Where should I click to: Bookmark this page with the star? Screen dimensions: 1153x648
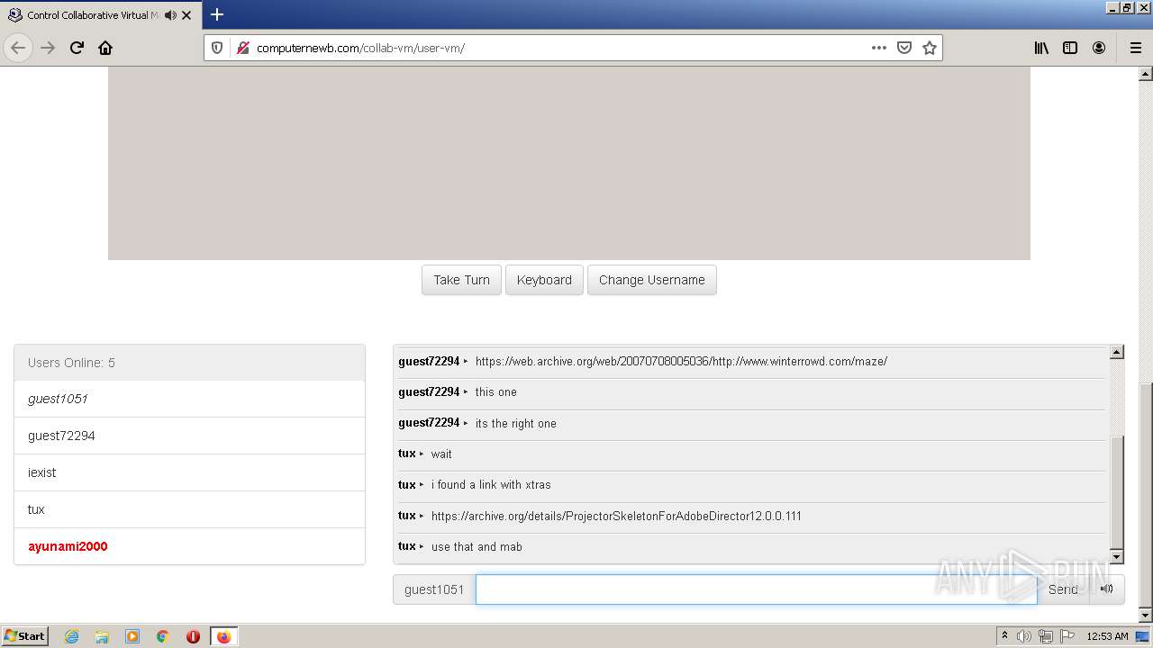tap(930, 48)
